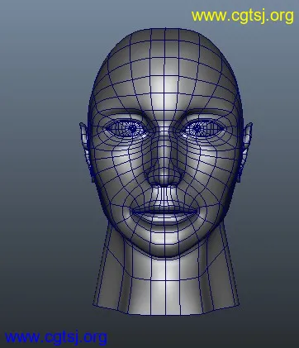Select the right eye iris of head model
299x348 pixels.
point(197,128)
